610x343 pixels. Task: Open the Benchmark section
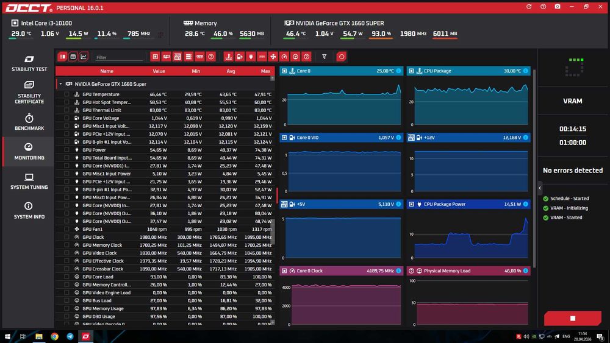click(x=29, y=122)
